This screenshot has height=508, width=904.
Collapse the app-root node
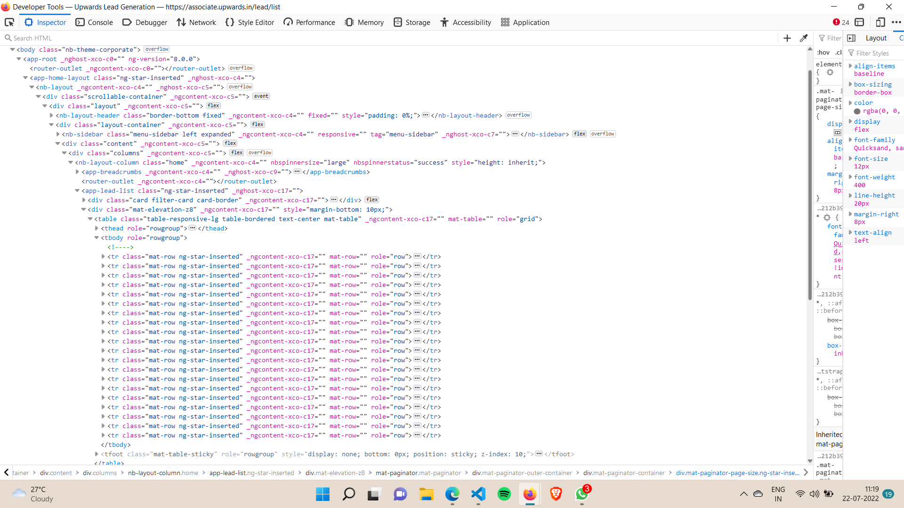(x=19, y=59)
